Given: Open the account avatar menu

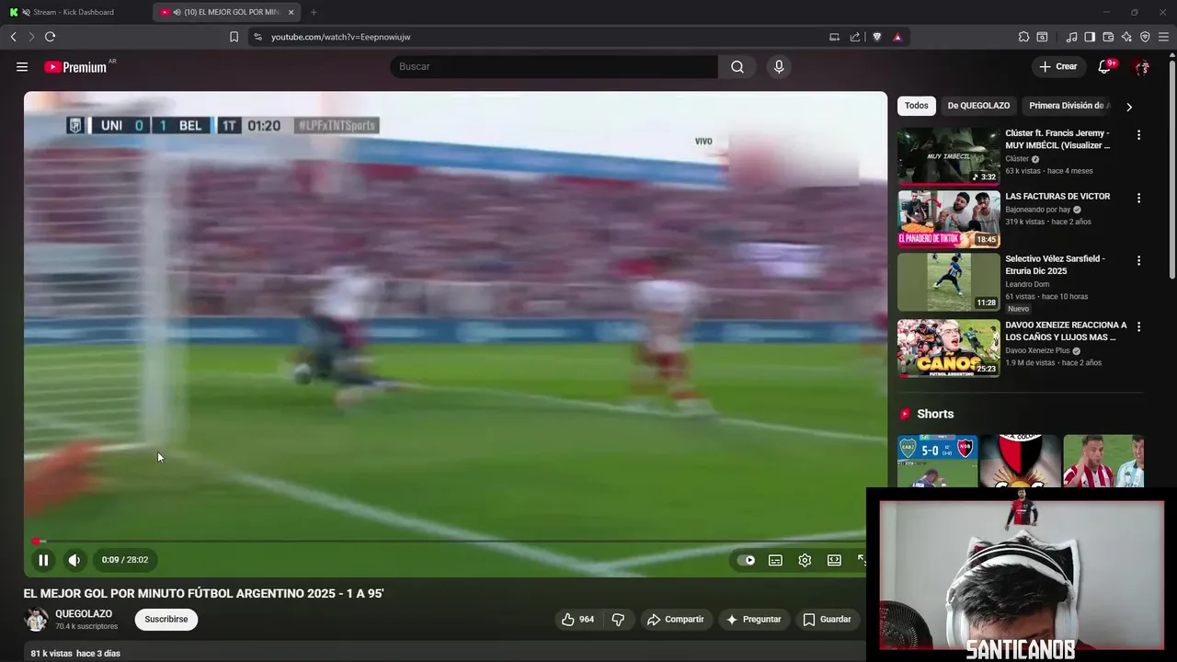Looking at the screenshot, I should tap(1141, 67).
